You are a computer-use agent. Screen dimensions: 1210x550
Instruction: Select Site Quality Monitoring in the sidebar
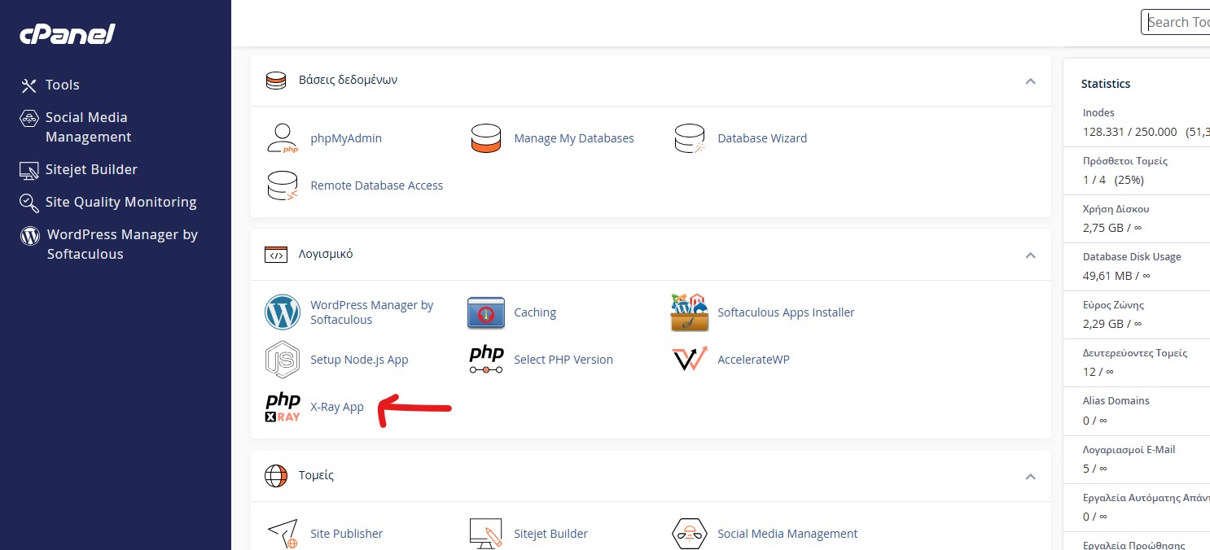point(121,202)
